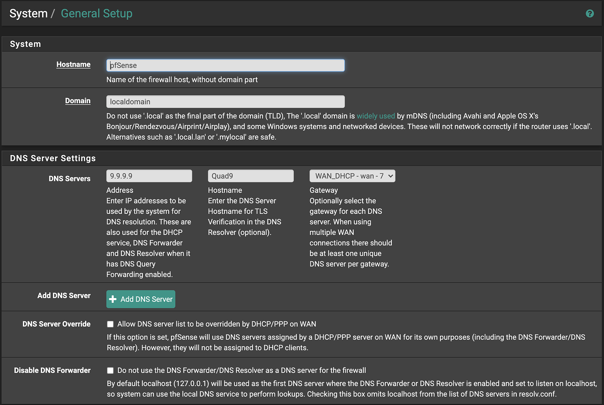Focus the Hostname input field

point(225,65)
